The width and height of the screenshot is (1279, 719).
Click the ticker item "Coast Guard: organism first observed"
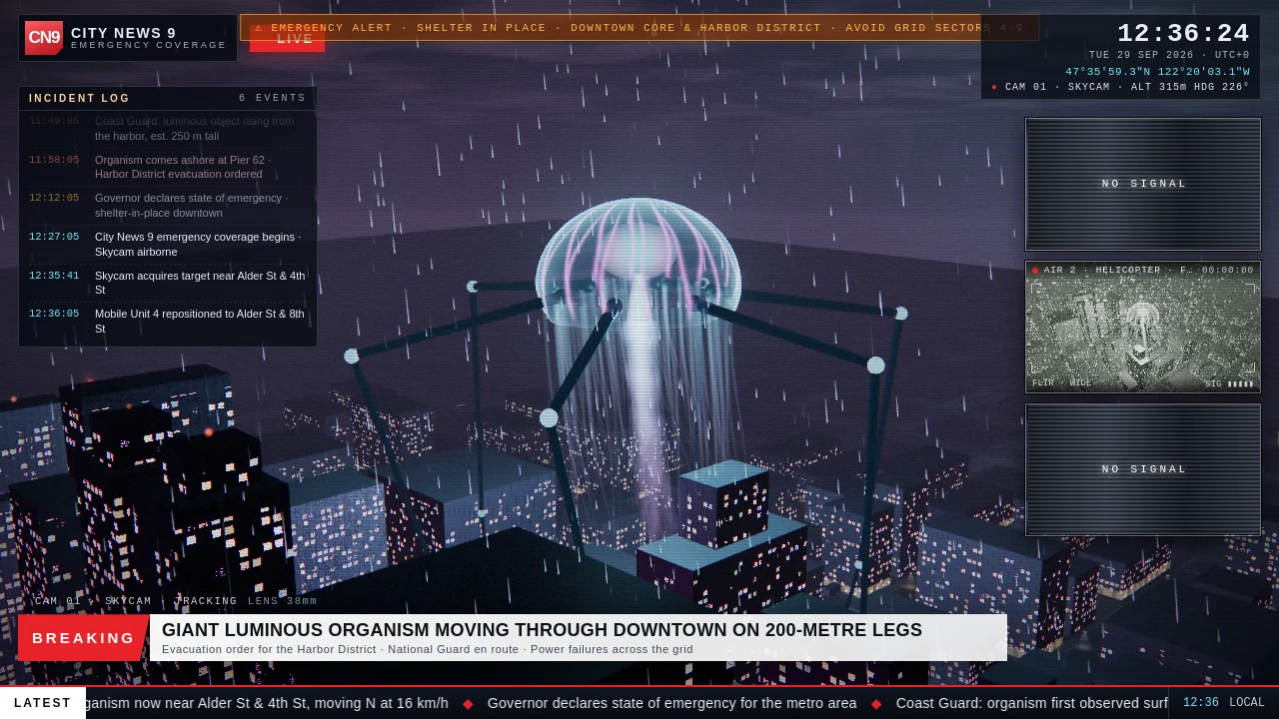point(1032,703)
